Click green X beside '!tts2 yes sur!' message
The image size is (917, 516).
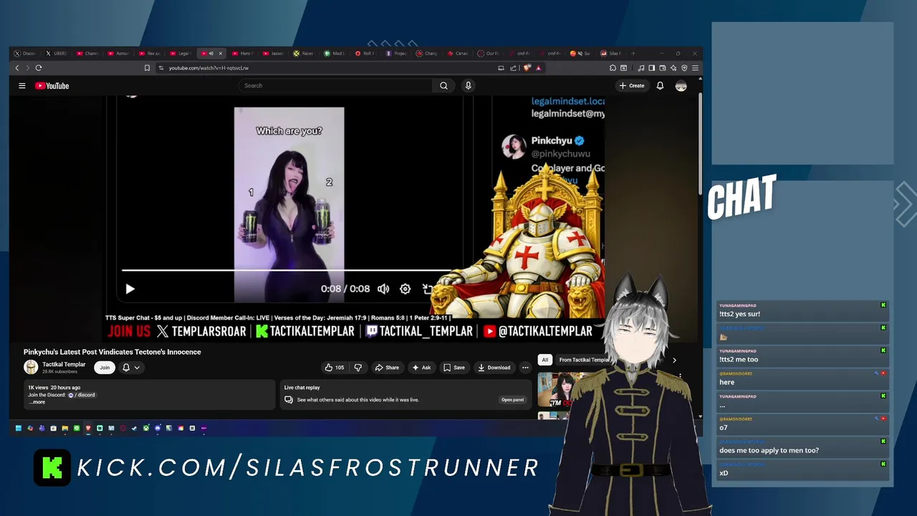pyautogui.click(x=883, y=305)
